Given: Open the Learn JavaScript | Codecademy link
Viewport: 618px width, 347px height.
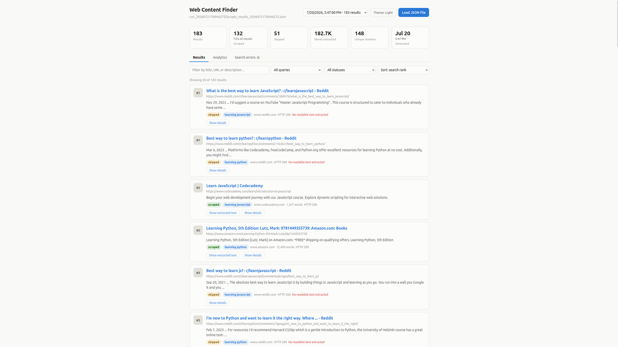Looking at the screenshot, I should tap(234, 186).
